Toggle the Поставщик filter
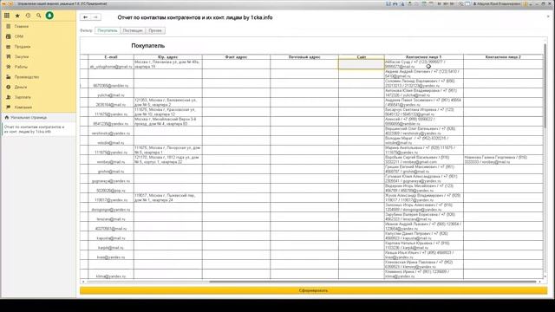This screenshot has height=312, width=555. tap(133, 30)
